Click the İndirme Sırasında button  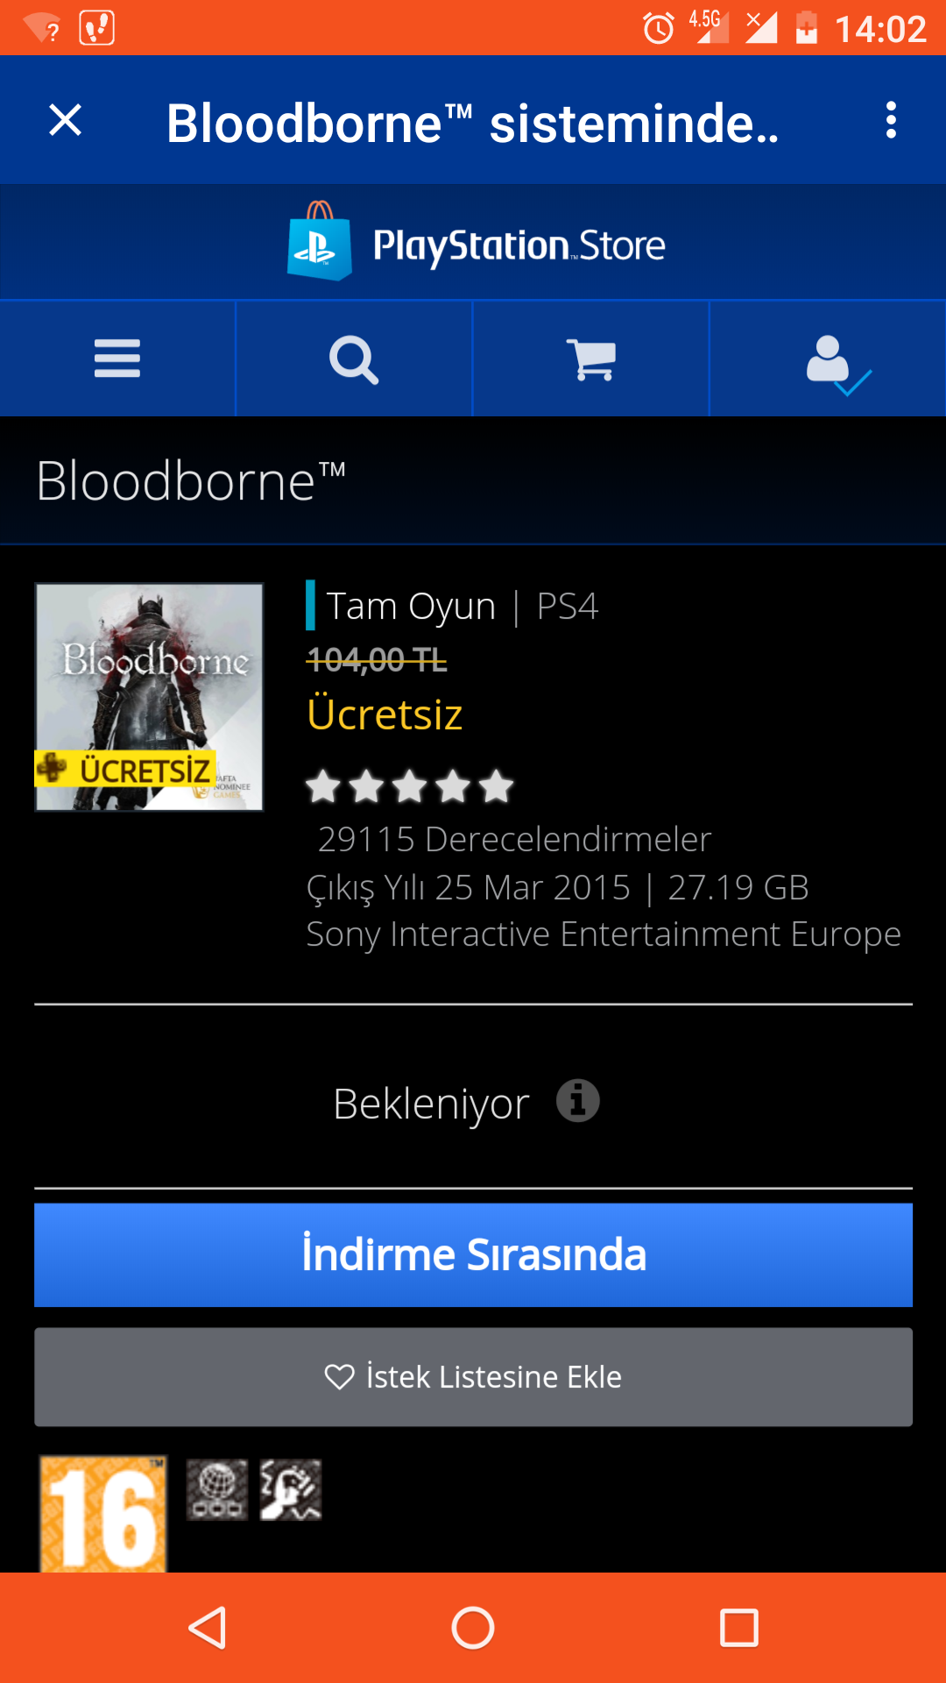pos(473,1254)
